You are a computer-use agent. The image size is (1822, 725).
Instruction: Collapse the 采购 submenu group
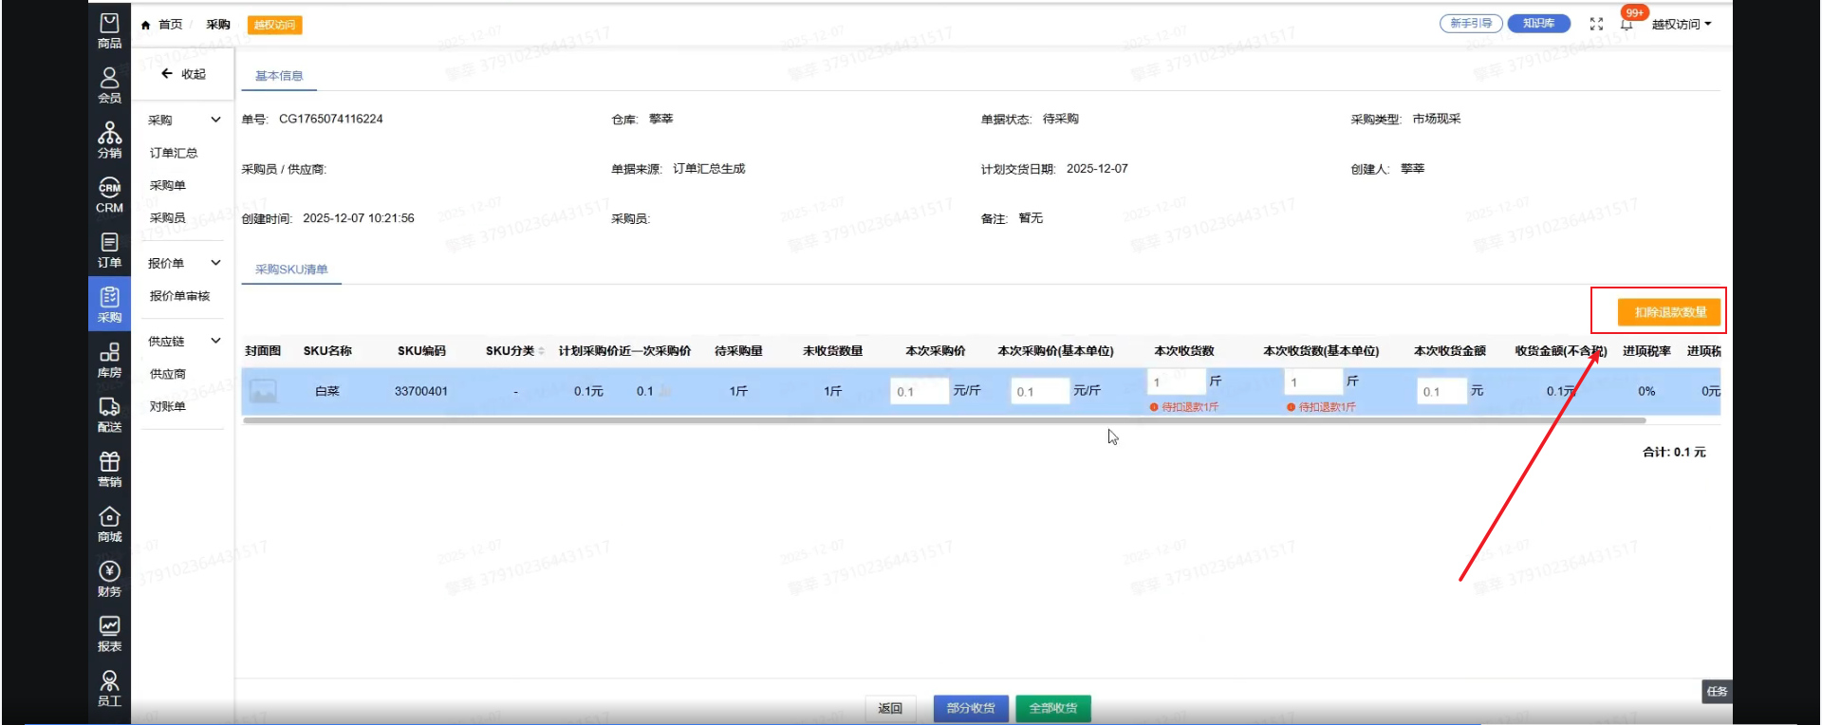coord(215,121)
